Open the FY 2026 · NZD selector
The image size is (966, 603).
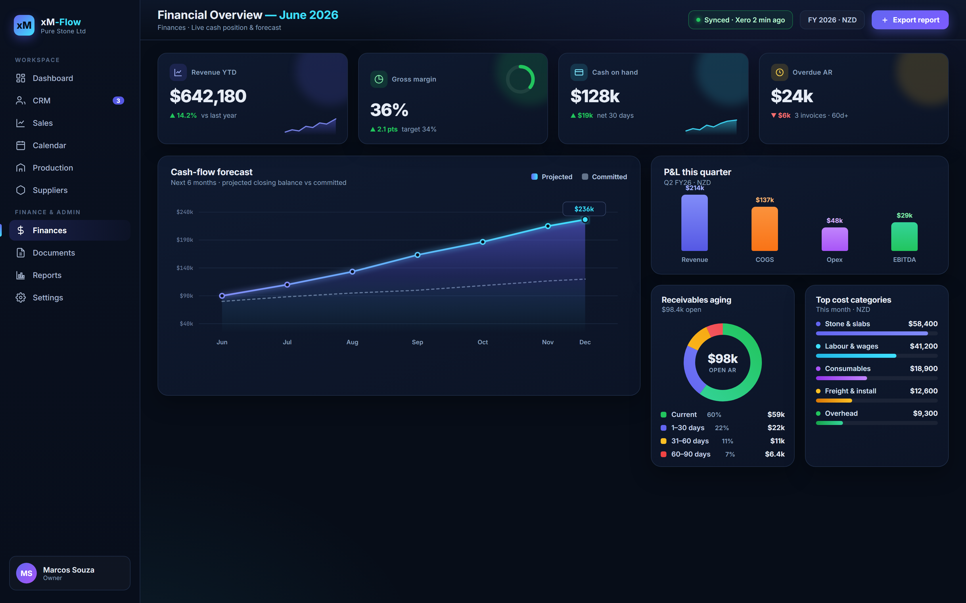coord(832,20)
